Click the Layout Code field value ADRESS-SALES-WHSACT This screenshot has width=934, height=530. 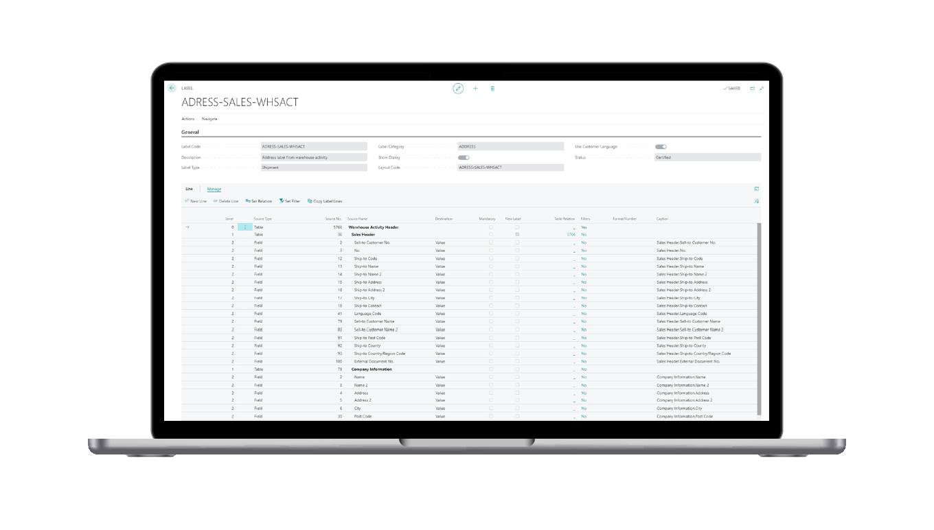tap(508, 168)
